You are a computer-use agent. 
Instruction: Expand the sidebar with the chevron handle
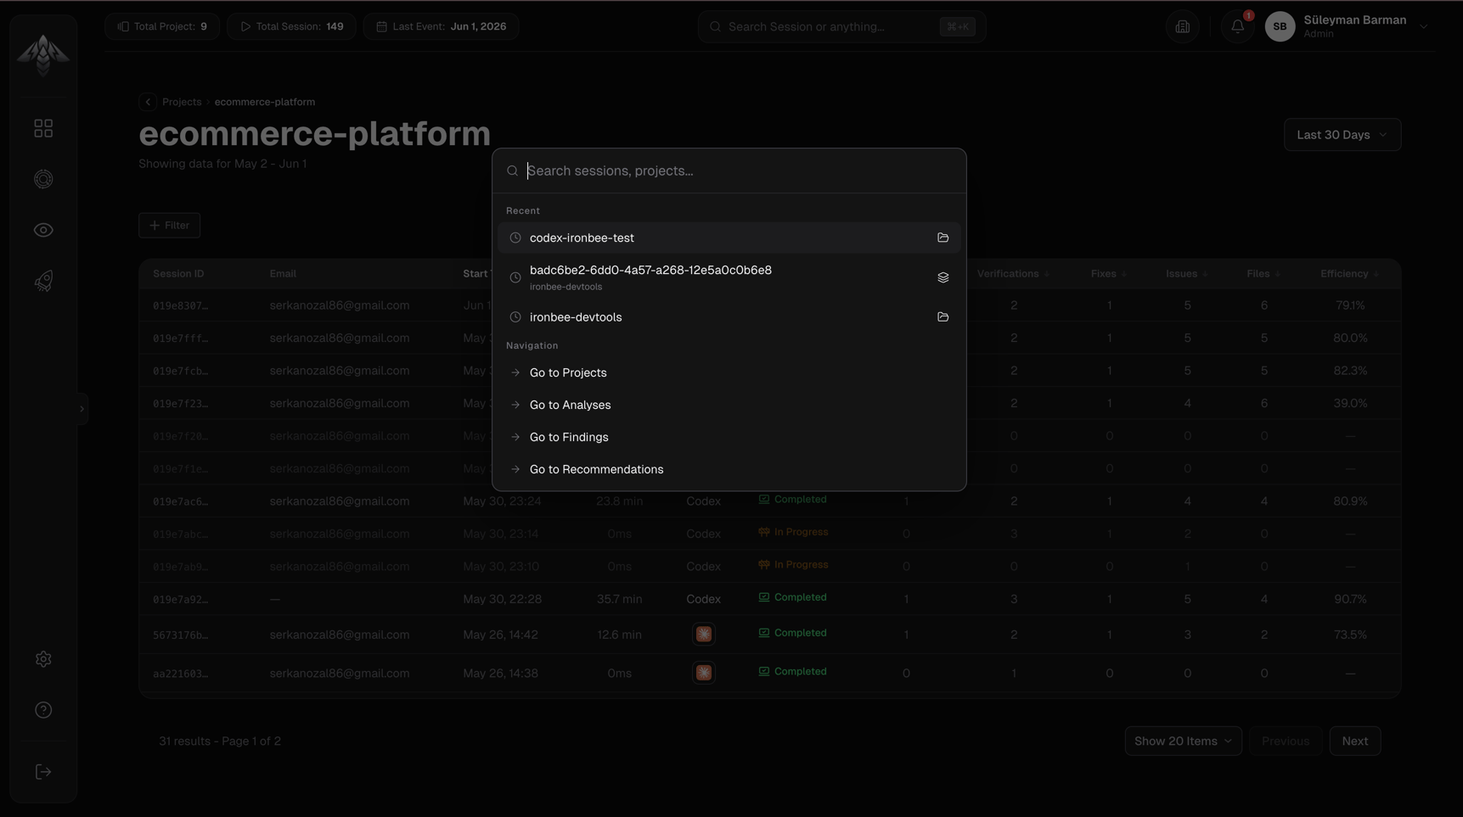pyautogui.click(x=82, y=409)
